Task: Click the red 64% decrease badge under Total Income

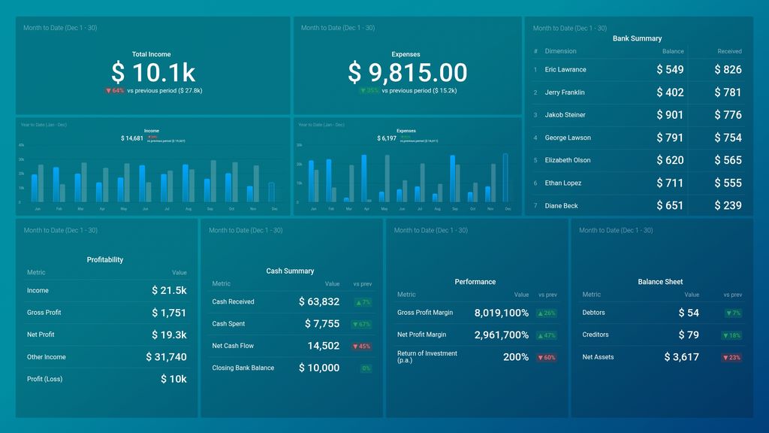Action: tap(115, 90)
